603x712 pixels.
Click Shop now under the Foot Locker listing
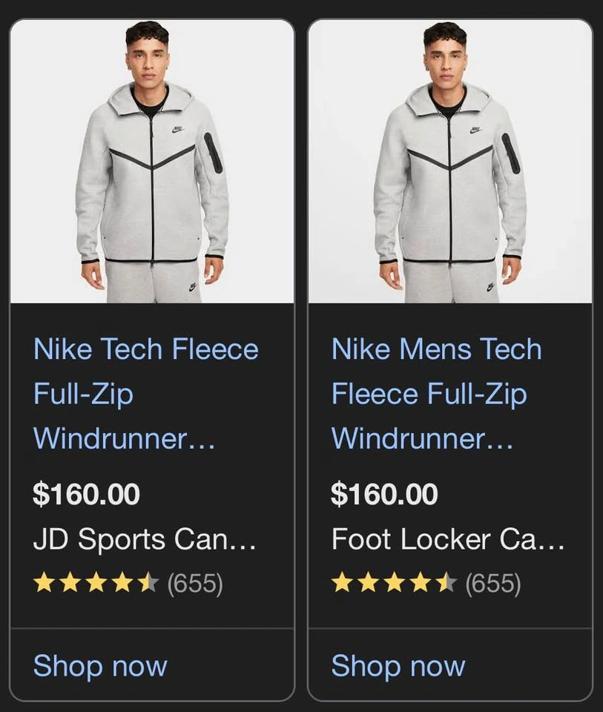pos(398,665)
